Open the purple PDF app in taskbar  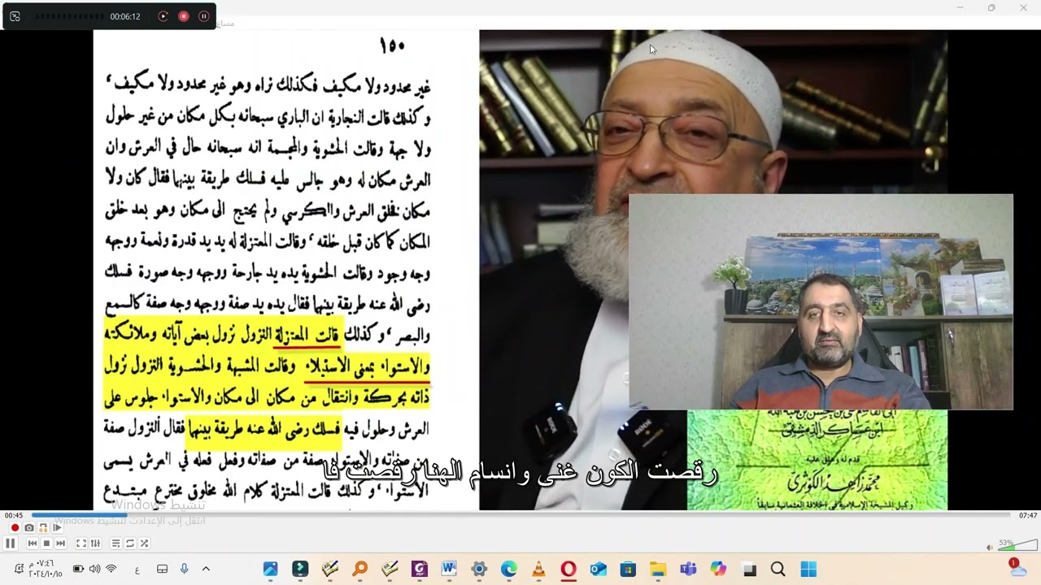click(x=419, y=570)
